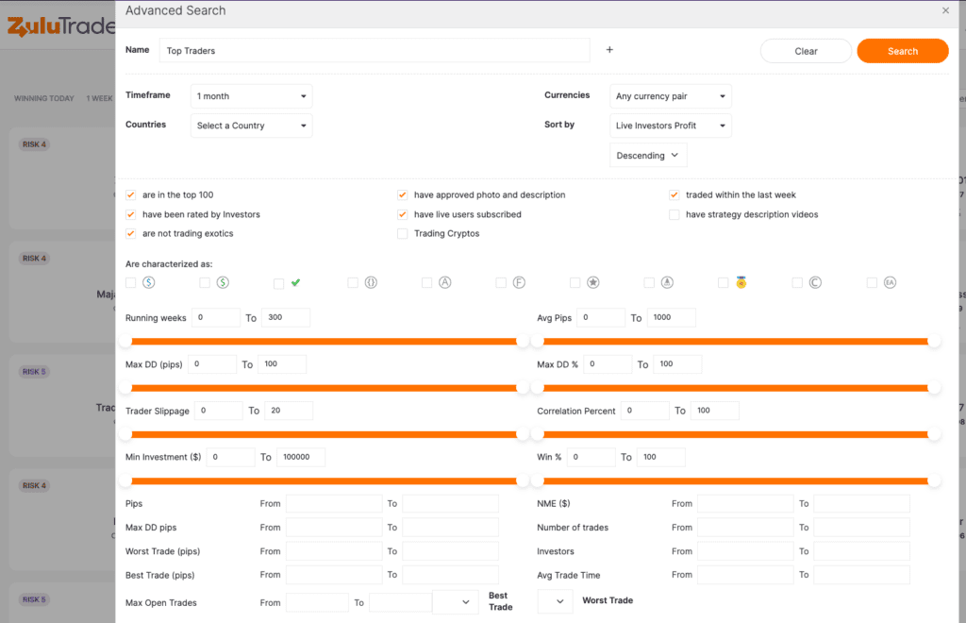Click the Avg Pips maximum field (1000)

pos(672,317)
